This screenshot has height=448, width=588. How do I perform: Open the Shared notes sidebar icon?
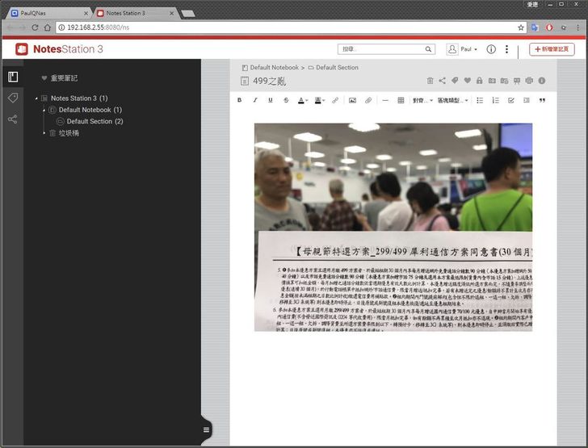coord(12,119)
